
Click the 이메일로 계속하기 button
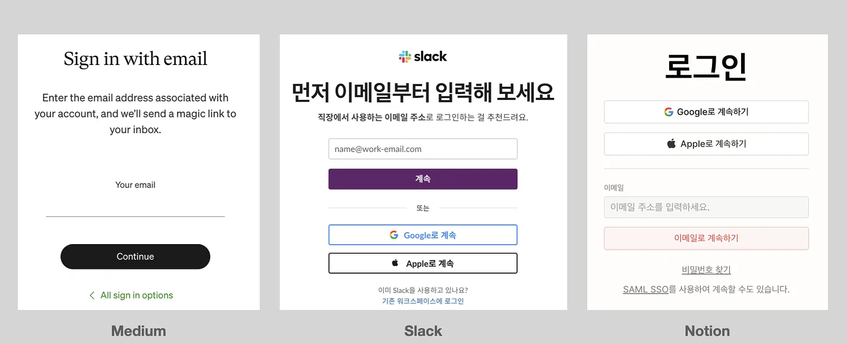(706, 238)
